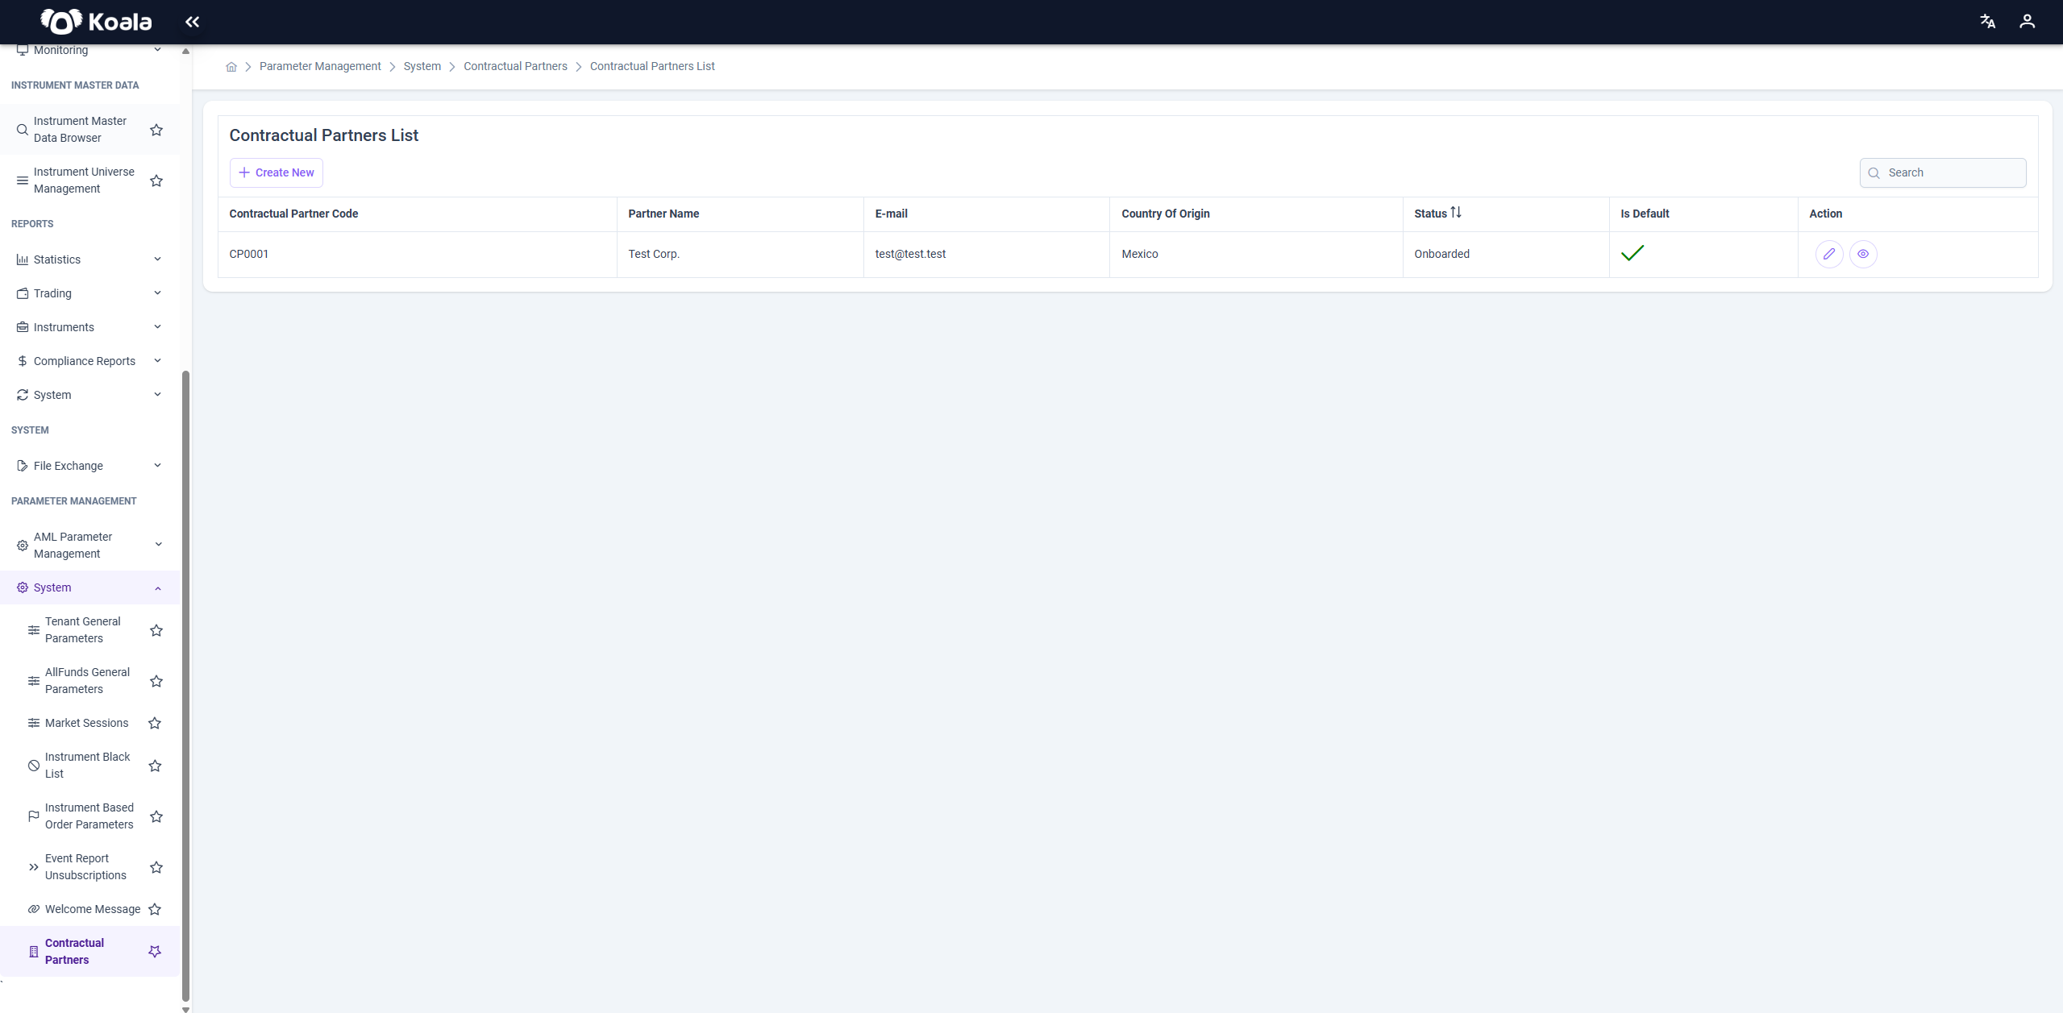Open Market Sessions page
Image resolution: width=2063 pixels, height=1013 pixels.
point(86,723)
